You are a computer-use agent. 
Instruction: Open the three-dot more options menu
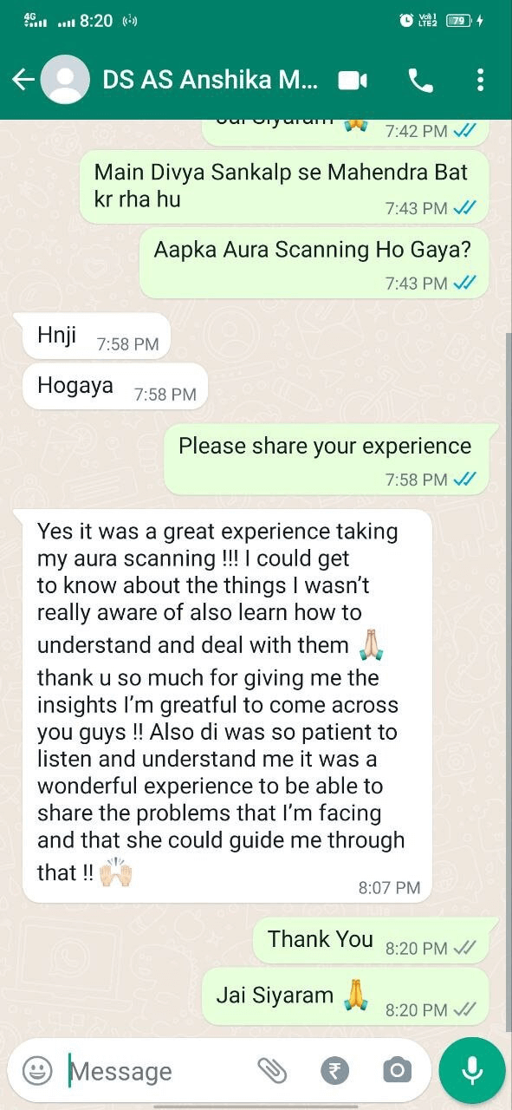480,81
